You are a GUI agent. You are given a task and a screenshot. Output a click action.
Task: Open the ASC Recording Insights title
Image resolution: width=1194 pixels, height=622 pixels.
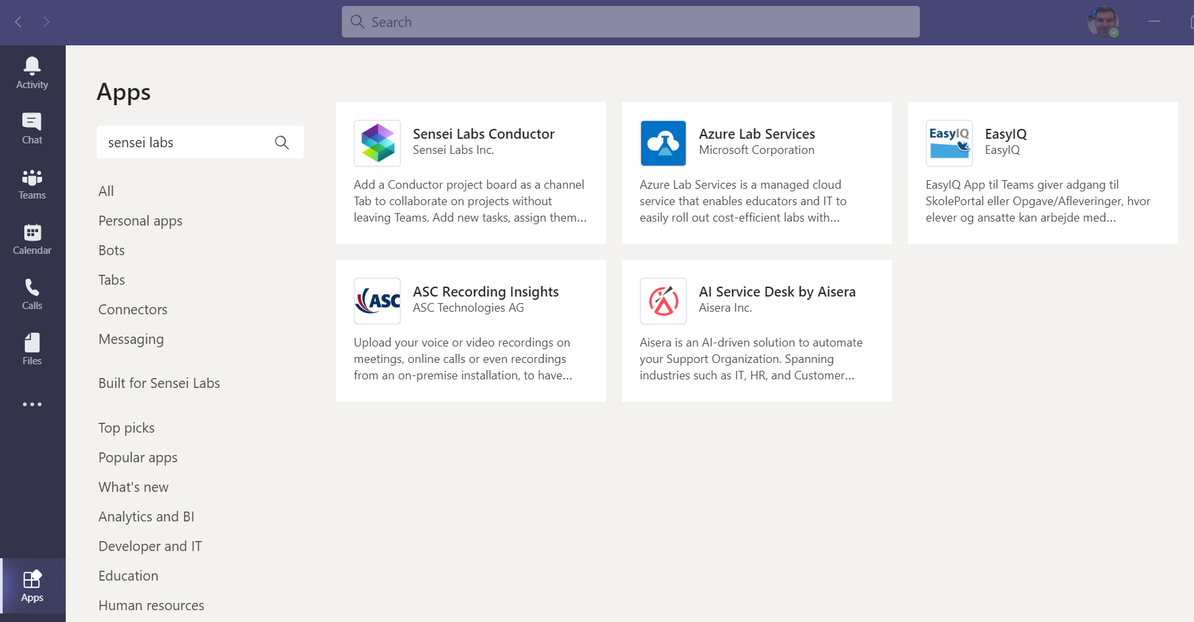click(485, 291)
